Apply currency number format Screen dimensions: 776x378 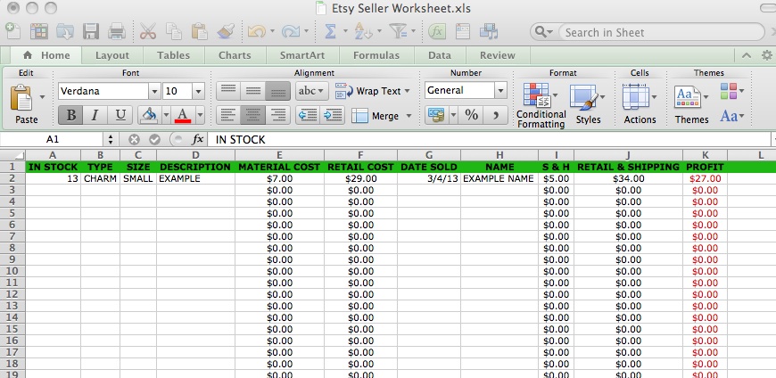point(436,115)
